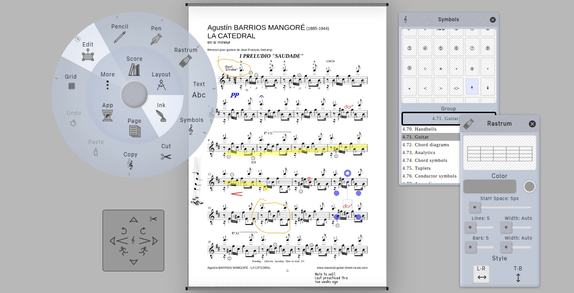
Task: Open the More section in radial menu
Action: click(108, 80)
